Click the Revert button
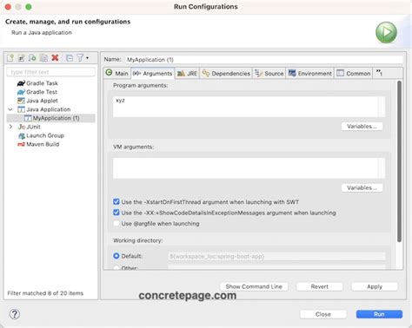Viewport: 412px width, 328px height. 320,286
